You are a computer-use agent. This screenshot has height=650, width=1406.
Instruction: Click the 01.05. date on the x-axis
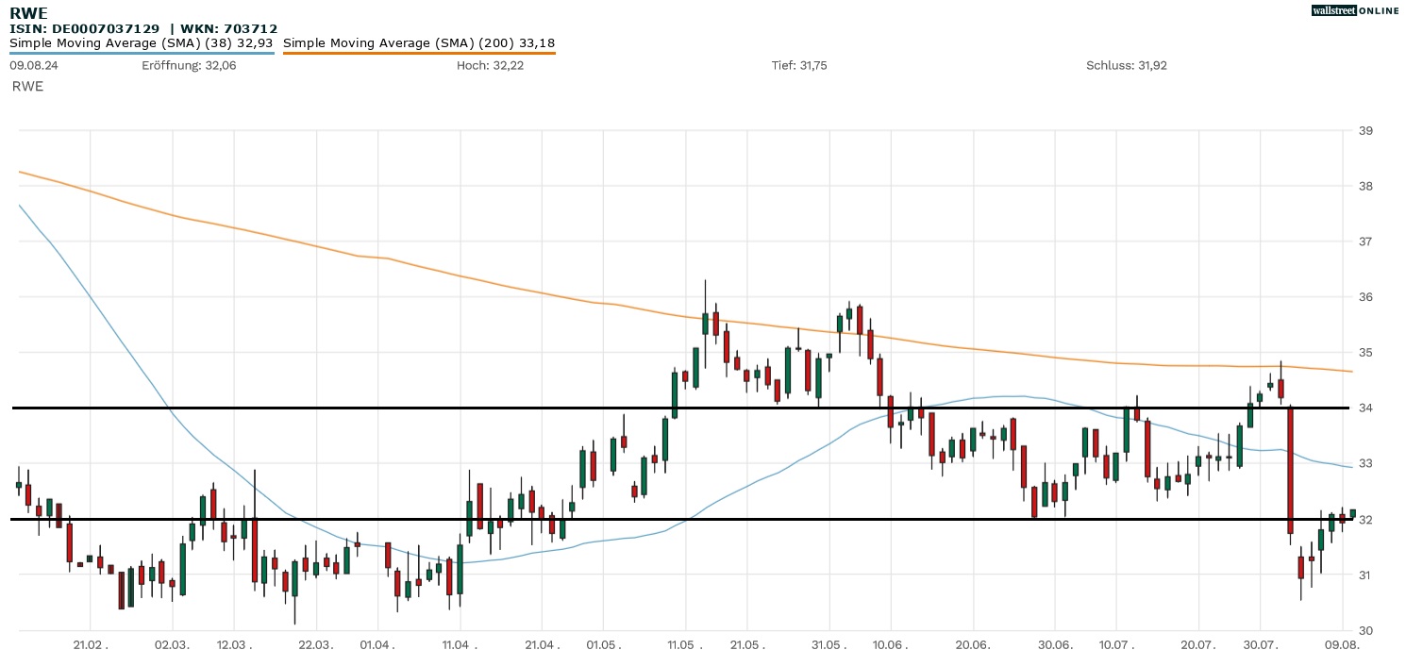point(604,643)
